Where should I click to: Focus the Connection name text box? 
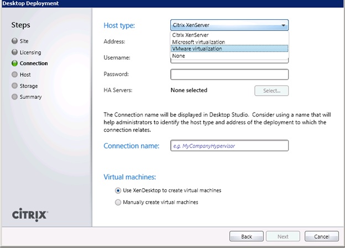[x=229, y=146]
